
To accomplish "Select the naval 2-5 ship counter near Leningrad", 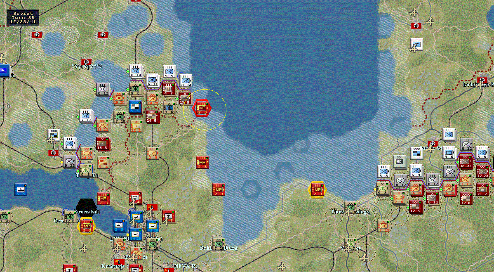I will pyautogui.click(x=120, y=226).
